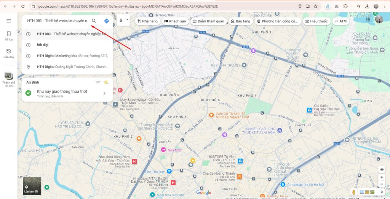The image size is (390, 199).
Task: Go forward in the browser
Action: tap(14, 6)
